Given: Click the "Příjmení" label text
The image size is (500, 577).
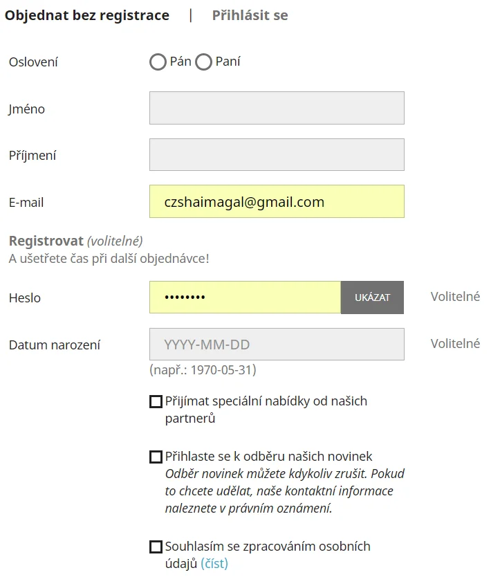Looking at the screenshot, I should [33, 156].
